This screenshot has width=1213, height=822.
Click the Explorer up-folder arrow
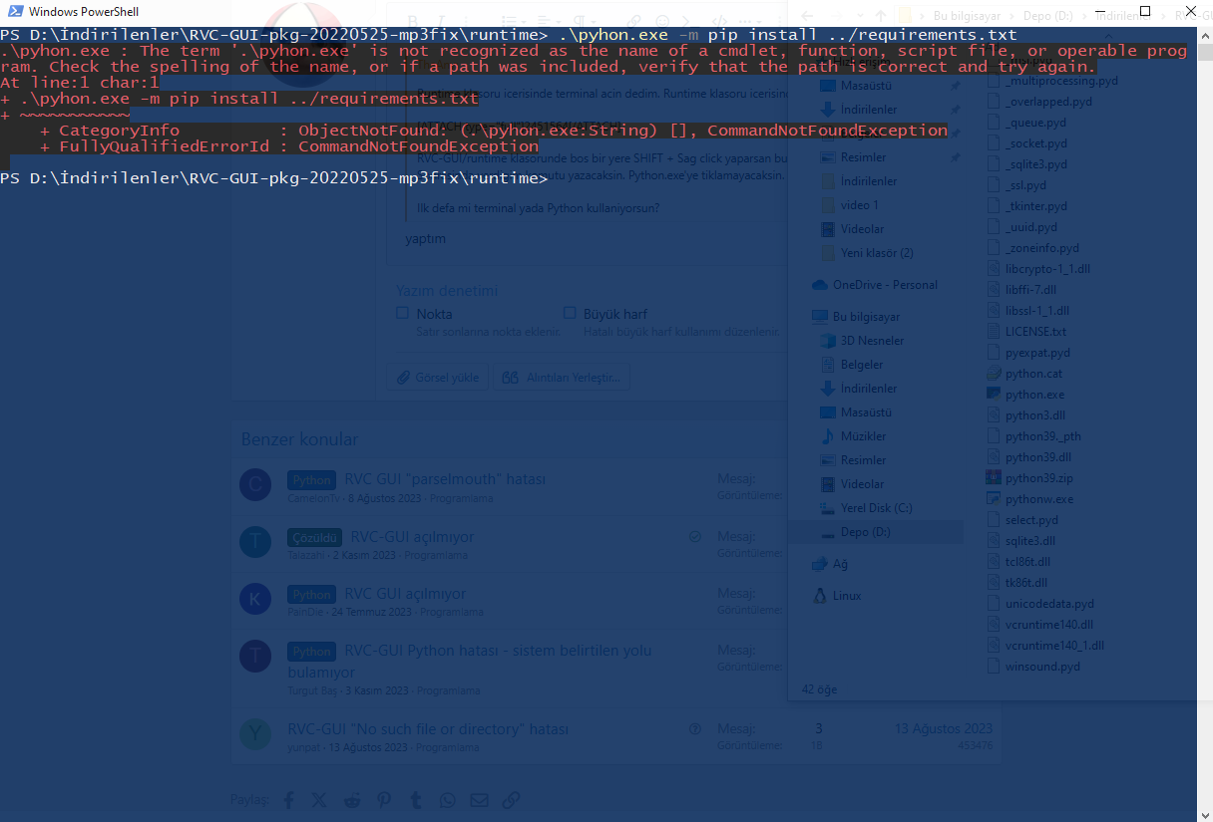[x=880, y=15]
